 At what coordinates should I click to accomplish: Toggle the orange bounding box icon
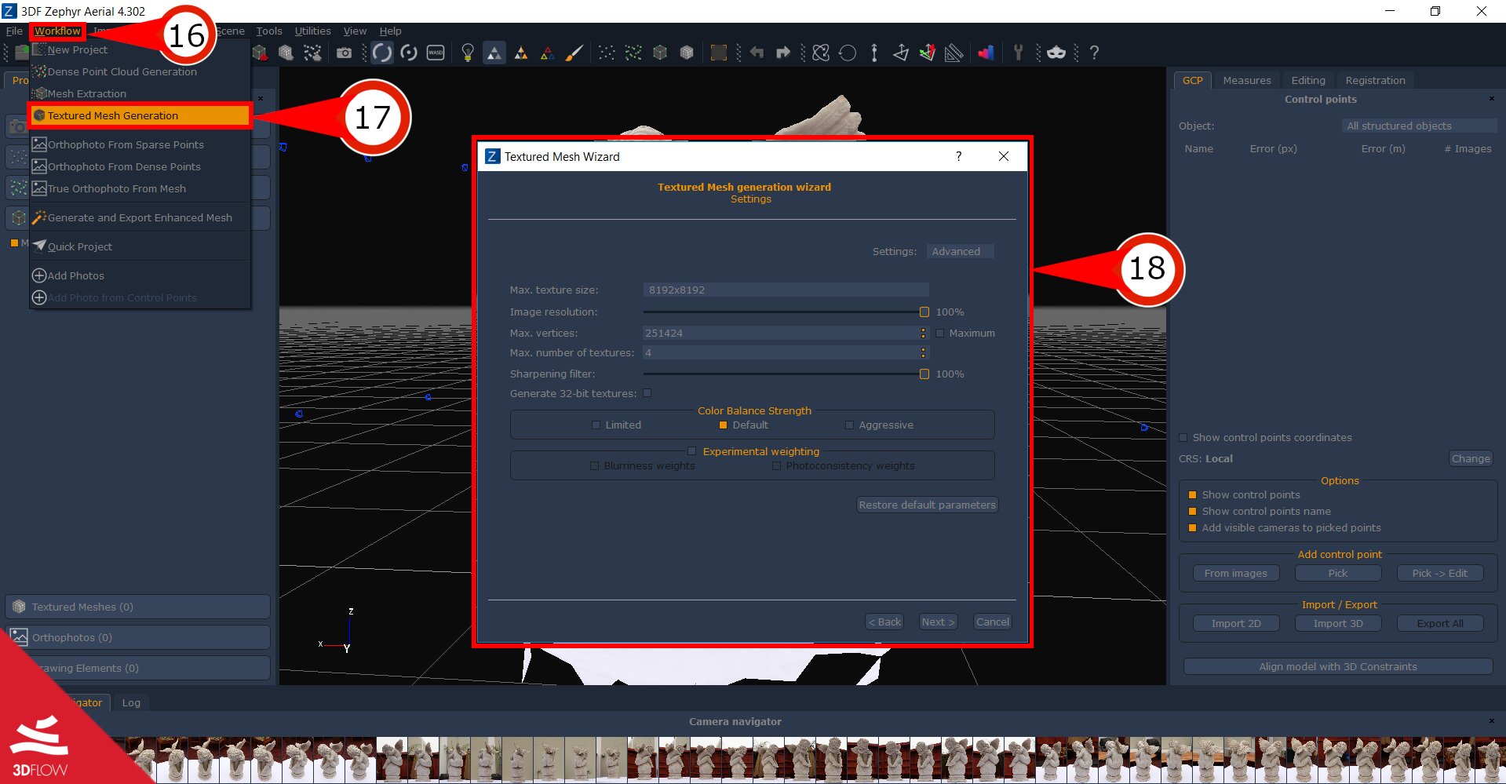click(x=718, y=53)
